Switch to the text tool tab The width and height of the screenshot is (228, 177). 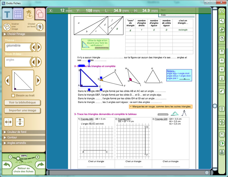pos(7,14)
